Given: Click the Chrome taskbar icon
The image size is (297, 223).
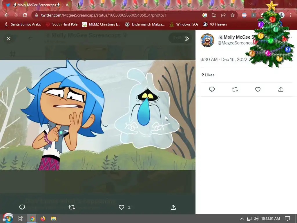Looking at the screenshot, I should point(32,219).
